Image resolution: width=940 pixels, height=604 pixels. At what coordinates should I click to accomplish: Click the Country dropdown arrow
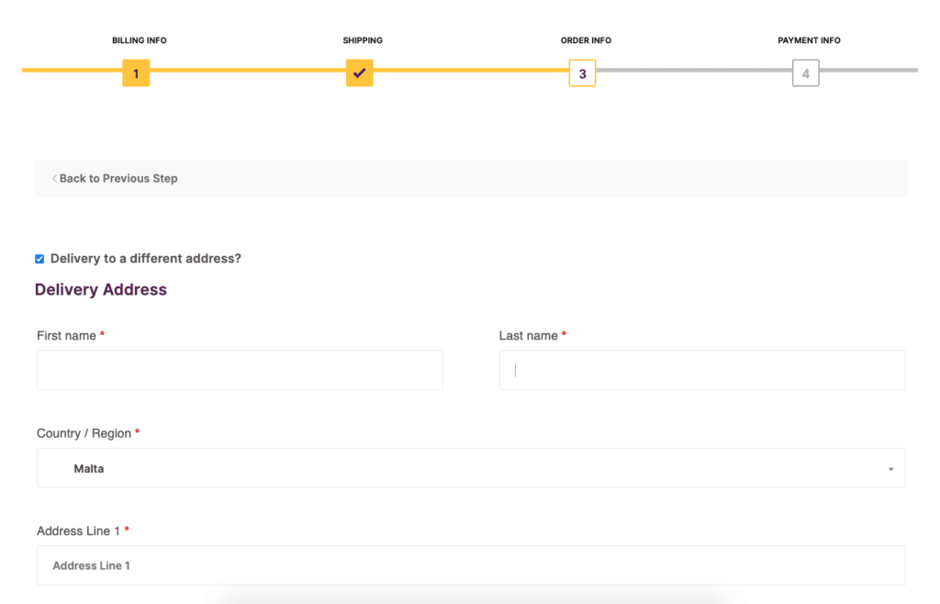click(x=890, y=469)
